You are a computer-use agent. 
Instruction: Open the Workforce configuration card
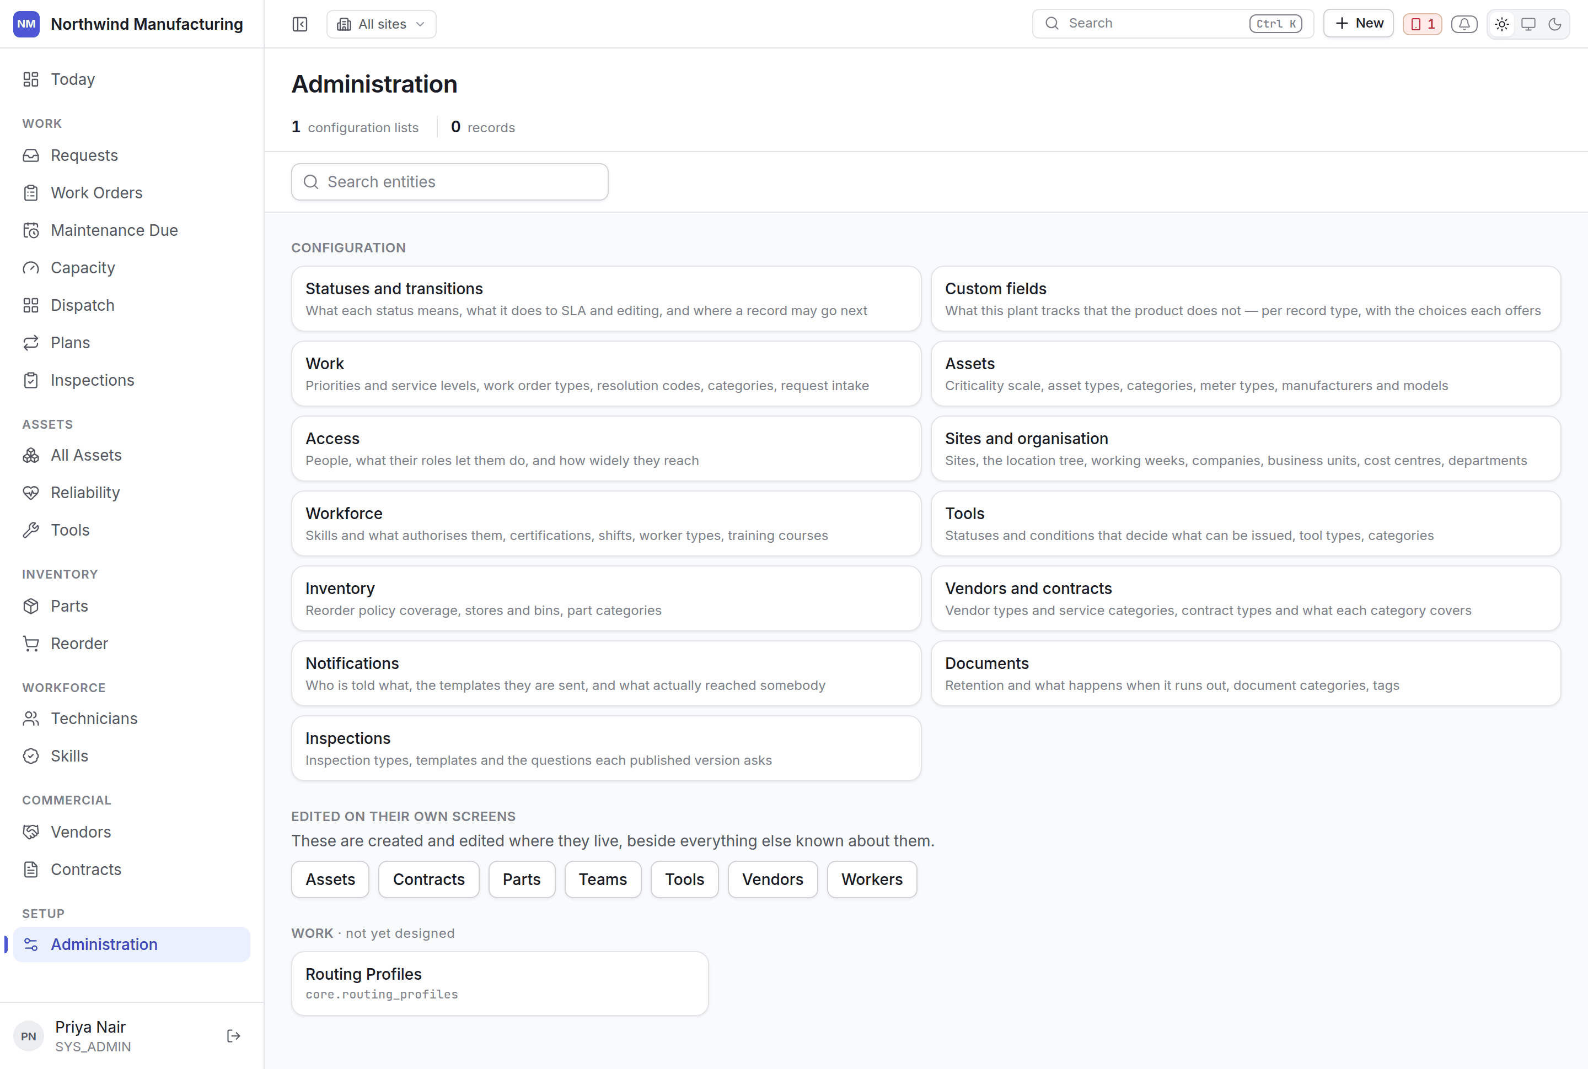coord(606,523)
